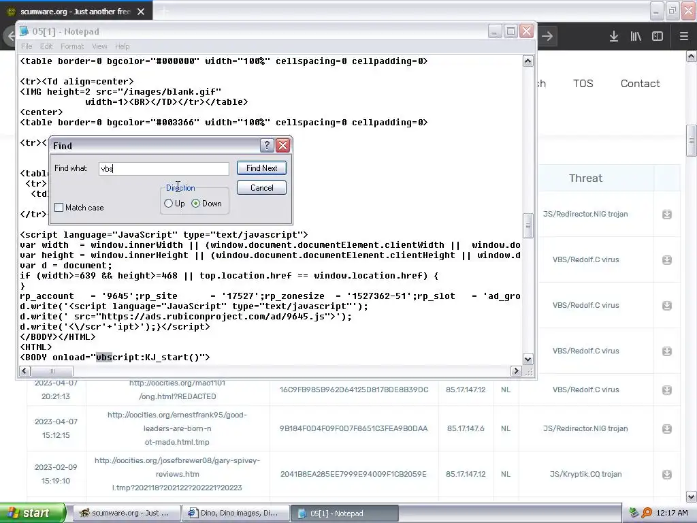
Task: Open the oocities.org josefbrewer08 URL link
Action: point(177,474)
